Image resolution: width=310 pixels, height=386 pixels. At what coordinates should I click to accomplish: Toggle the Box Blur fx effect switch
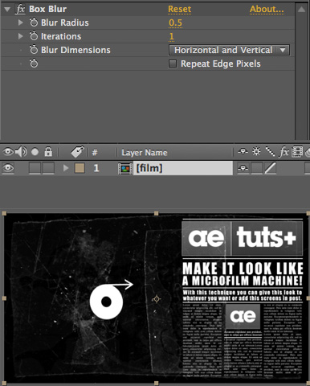coord(20,9)
